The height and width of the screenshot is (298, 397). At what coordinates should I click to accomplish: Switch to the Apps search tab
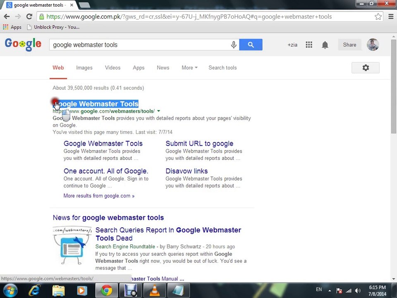tap(139, 67)
